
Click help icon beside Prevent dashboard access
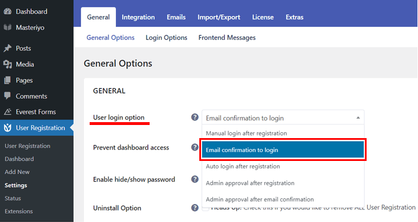point(195,147)
